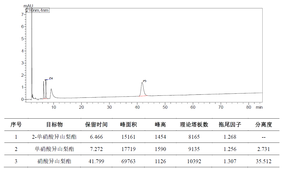Viewport: 283px width, 169px height.
Task: Click the min unit label on x-axis
Action: point(259,107)
